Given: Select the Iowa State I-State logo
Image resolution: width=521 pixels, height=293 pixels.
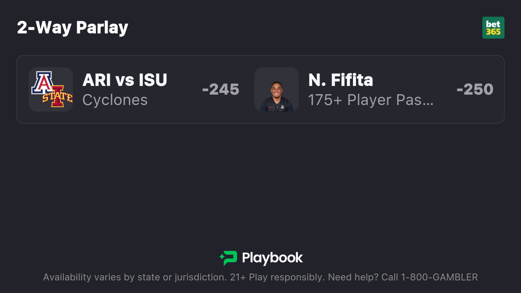Looking at the screenshot, I should click(57, 96).
